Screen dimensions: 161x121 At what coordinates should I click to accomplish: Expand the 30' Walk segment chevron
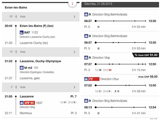(74, 17)
